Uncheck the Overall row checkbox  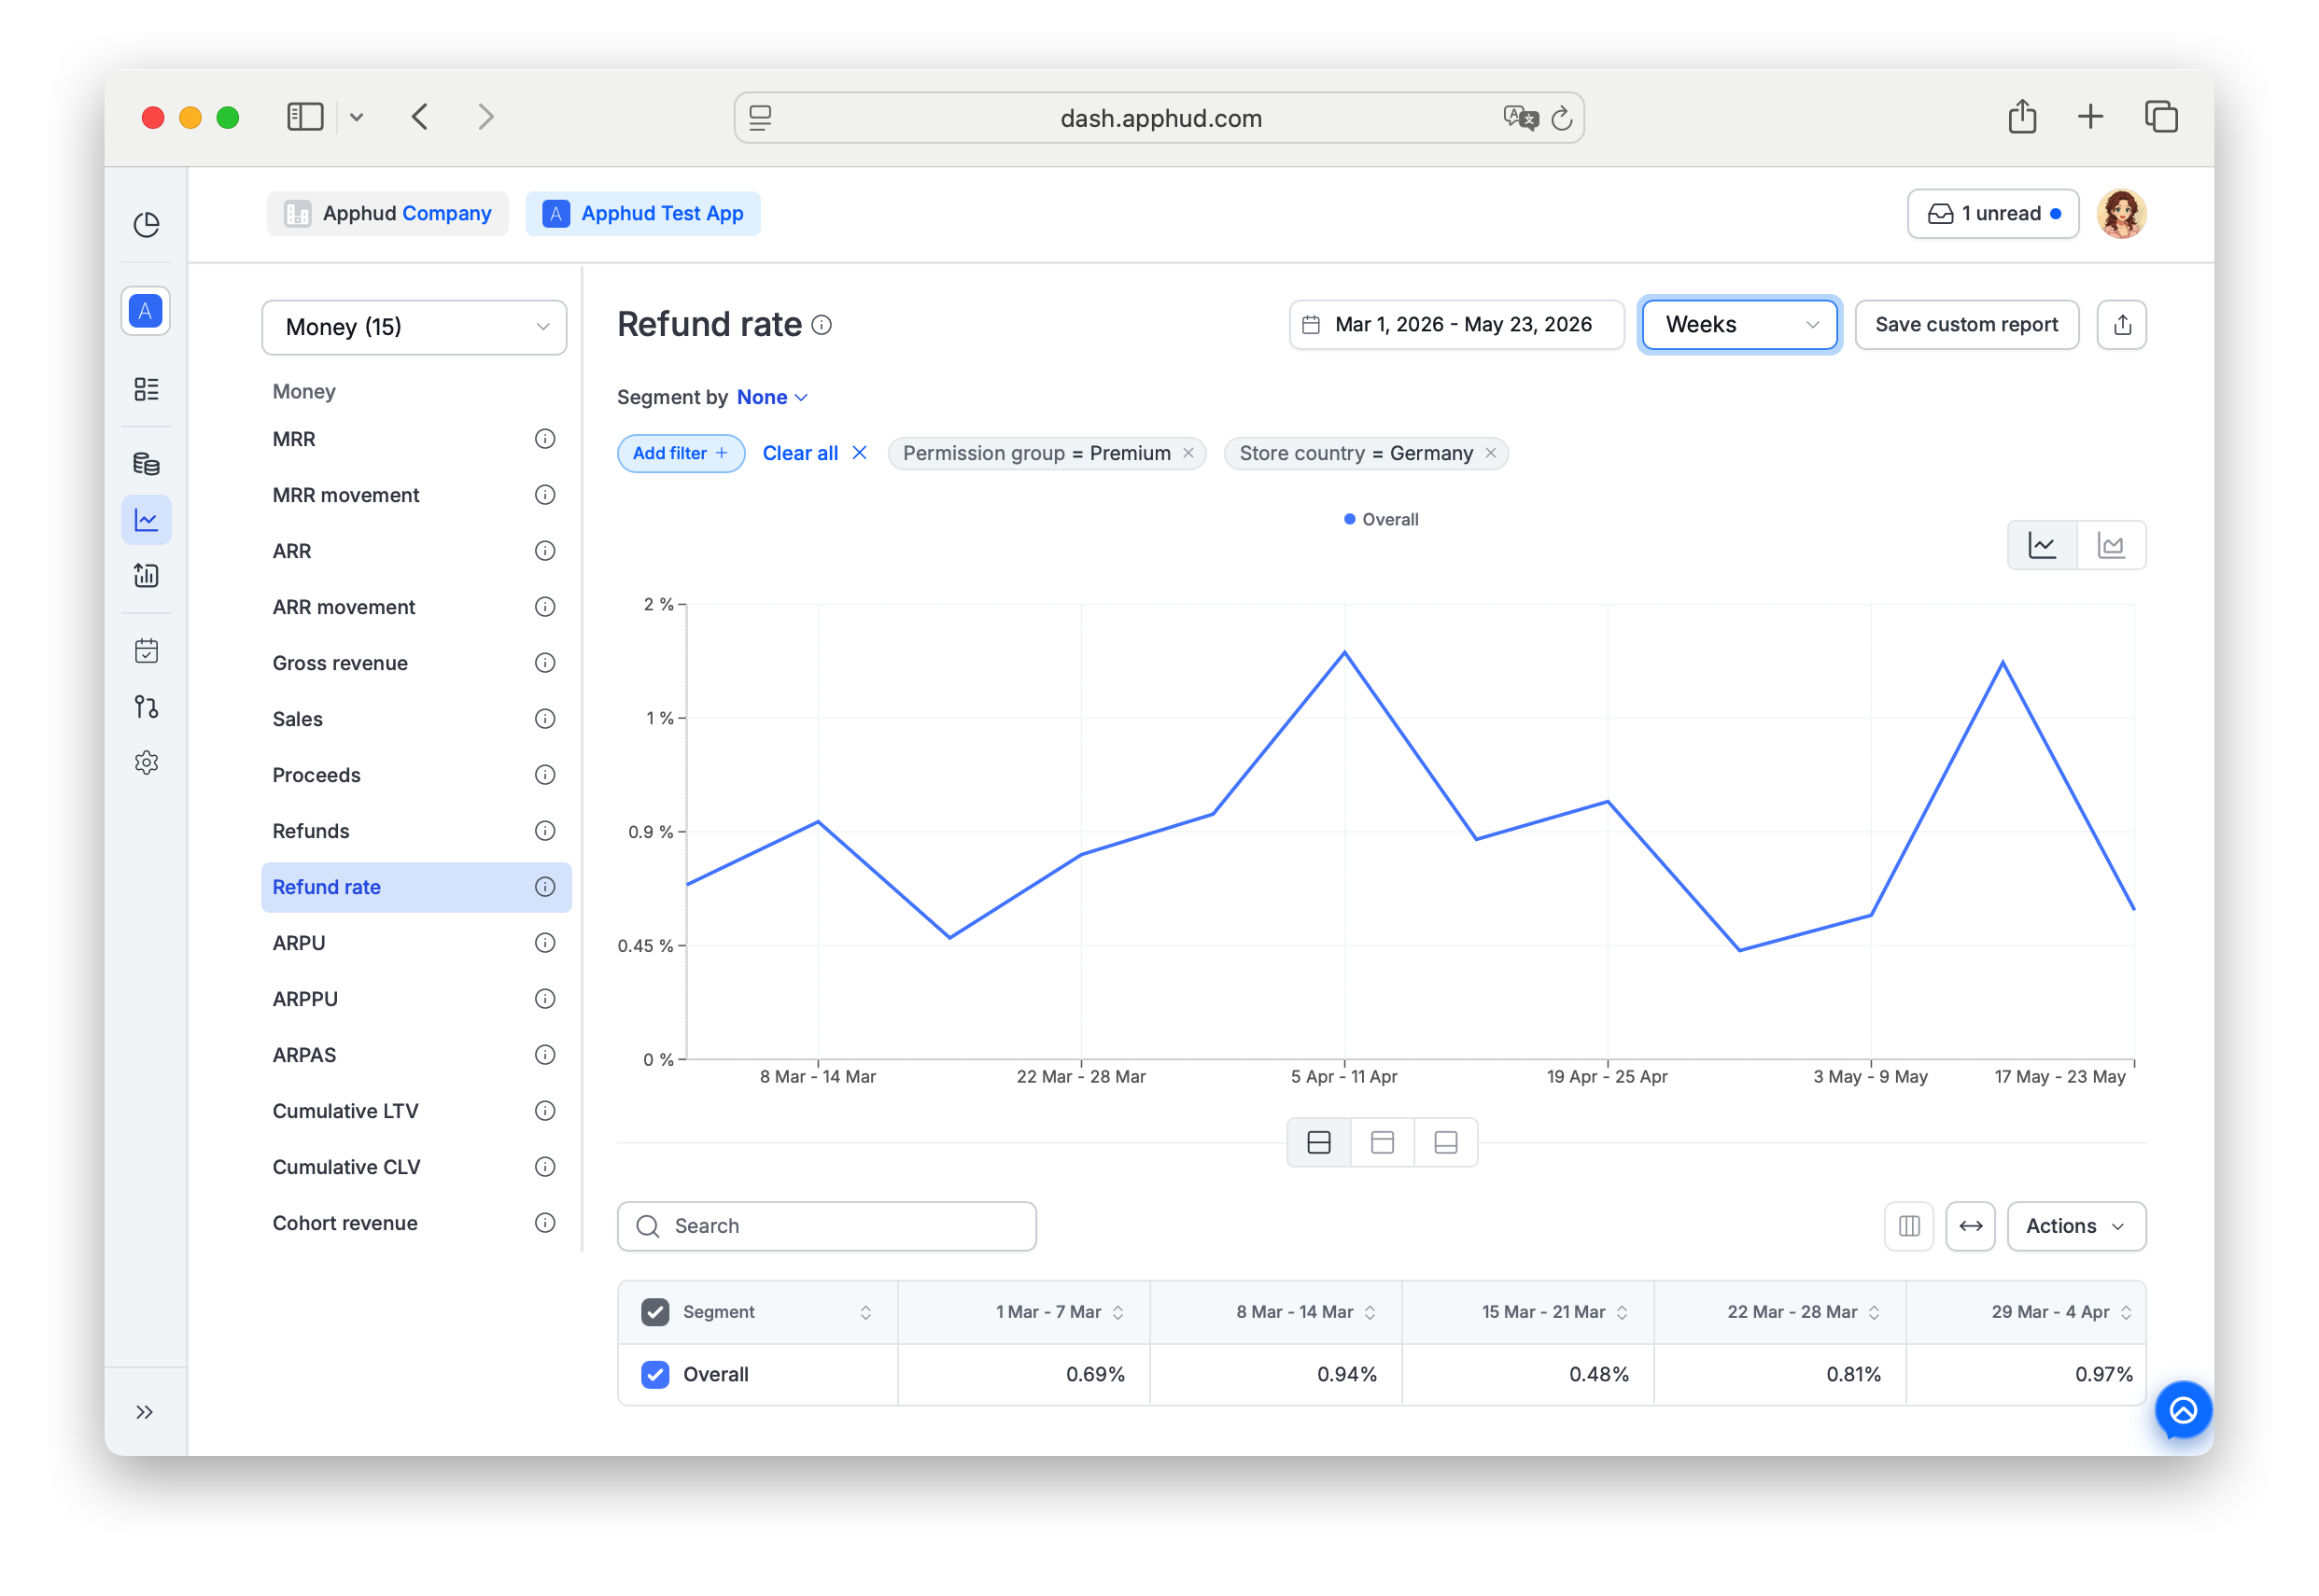click(655, 1375)
